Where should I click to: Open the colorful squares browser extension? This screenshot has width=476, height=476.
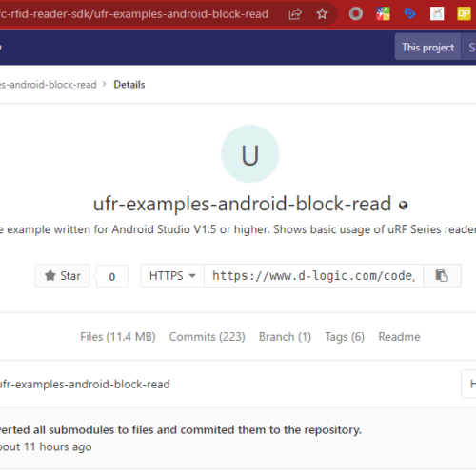[383, 14]
